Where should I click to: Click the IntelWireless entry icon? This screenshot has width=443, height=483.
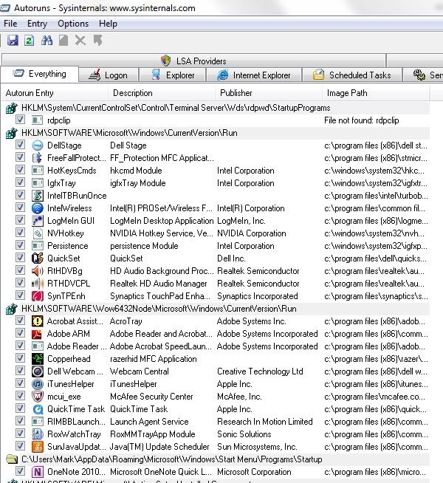click(x=38, y=208)
